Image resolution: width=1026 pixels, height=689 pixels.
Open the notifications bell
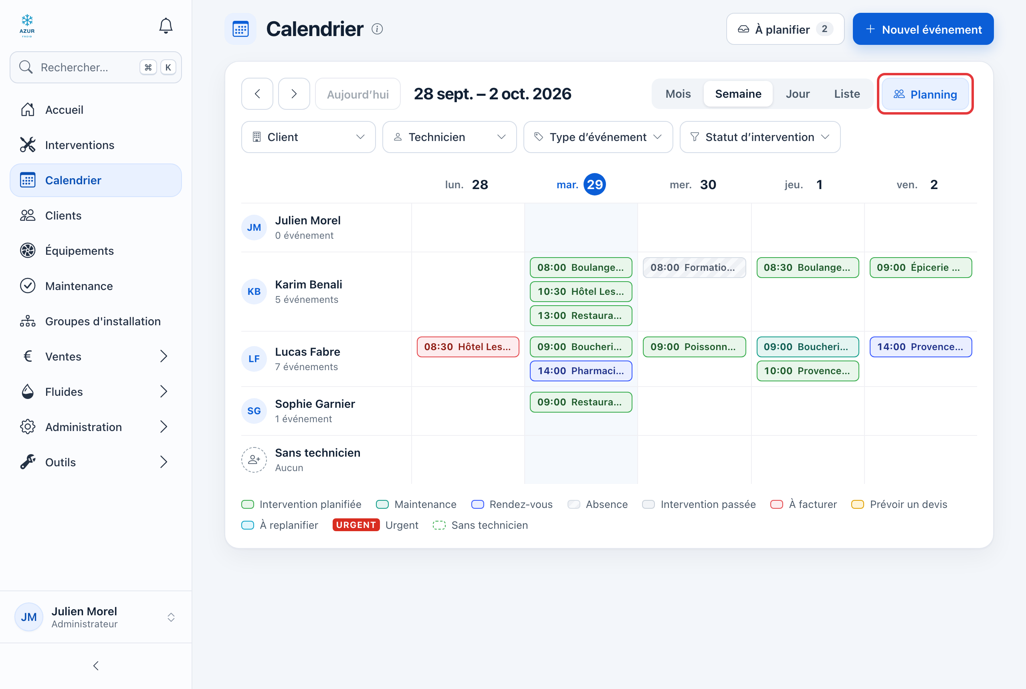[166, 26]
